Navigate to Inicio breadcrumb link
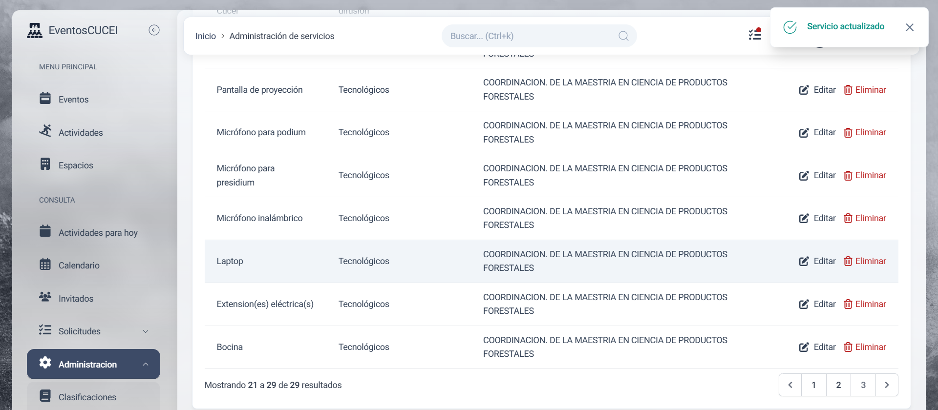This screenshot has width=938, height=410. click(206, 36)
